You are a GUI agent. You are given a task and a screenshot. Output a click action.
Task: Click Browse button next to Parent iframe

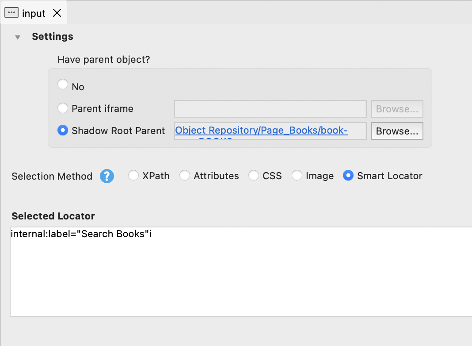pos(397,109)
